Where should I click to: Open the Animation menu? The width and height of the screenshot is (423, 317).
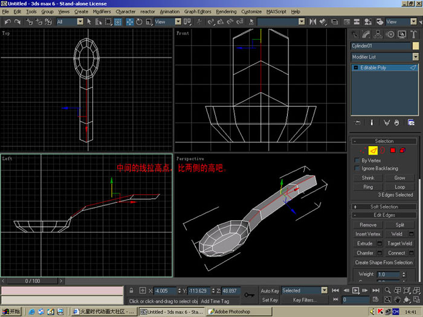(169, 11)
